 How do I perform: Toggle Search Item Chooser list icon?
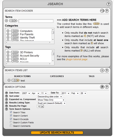point(102,11)
